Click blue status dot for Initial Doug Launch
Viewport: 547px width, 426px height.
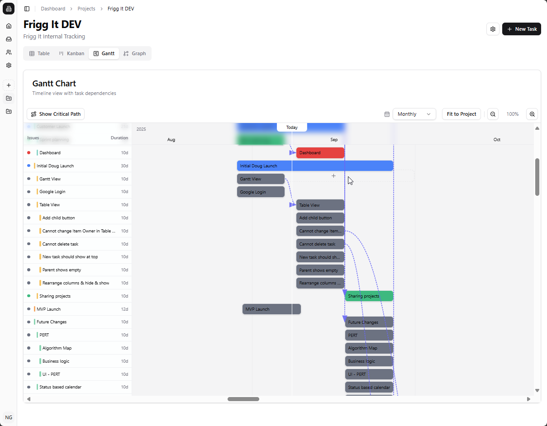(29, 166)
